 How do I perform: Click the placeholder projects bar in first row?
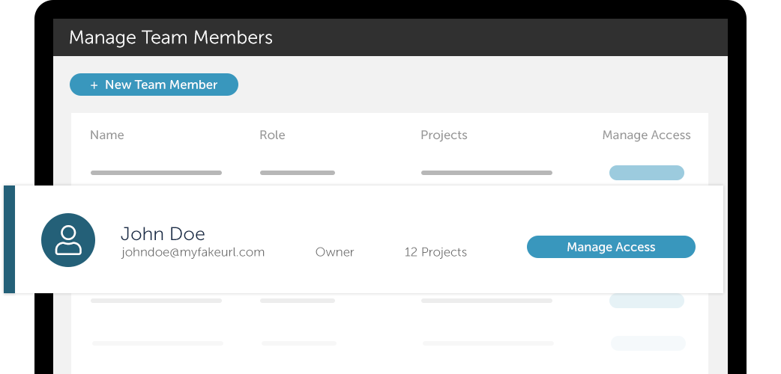pos(486,173)
